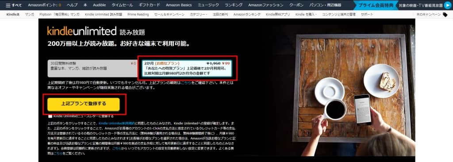
Task: Open 本のキャンペーン link
Action: (x=428, y=15)
